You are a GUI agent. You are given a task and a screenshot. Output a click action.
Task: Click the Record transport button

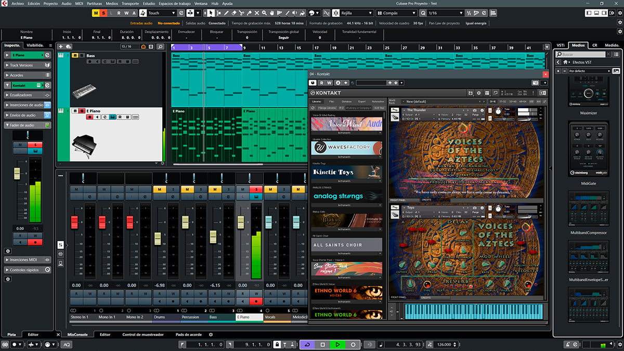pyautogui.click(x=353, y=345)
